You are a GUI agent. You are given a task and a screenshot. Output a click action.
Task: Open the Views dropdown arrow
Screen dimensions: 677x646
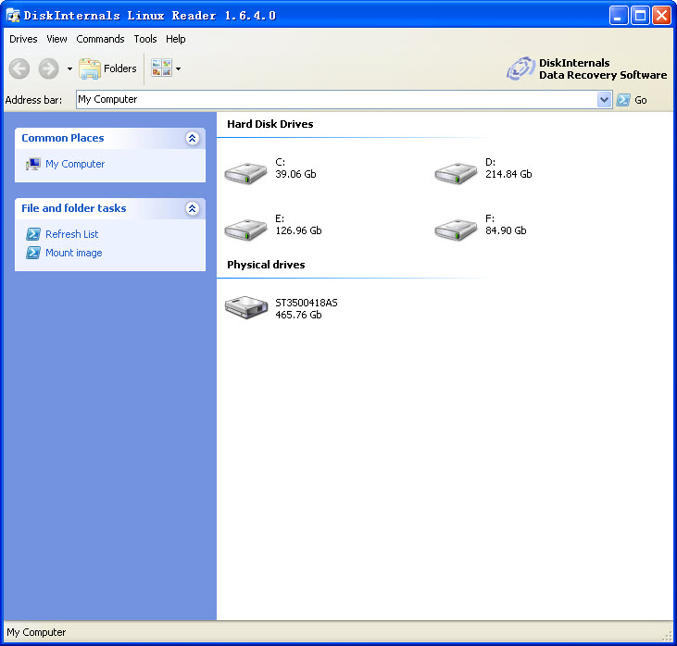(178, 68)
